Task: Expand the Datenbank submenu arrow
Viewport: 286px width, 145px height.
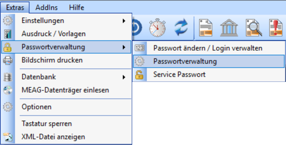Action: click(124, 77)
